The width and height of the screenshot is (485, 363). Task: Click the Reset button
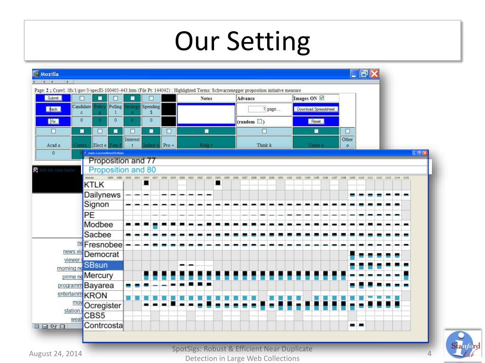[x=316, y=121]
